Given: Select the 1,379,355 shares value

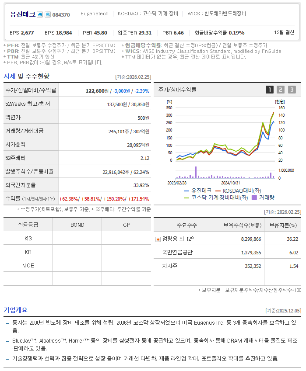Looking at the screenshot, I should click(251, 253).
